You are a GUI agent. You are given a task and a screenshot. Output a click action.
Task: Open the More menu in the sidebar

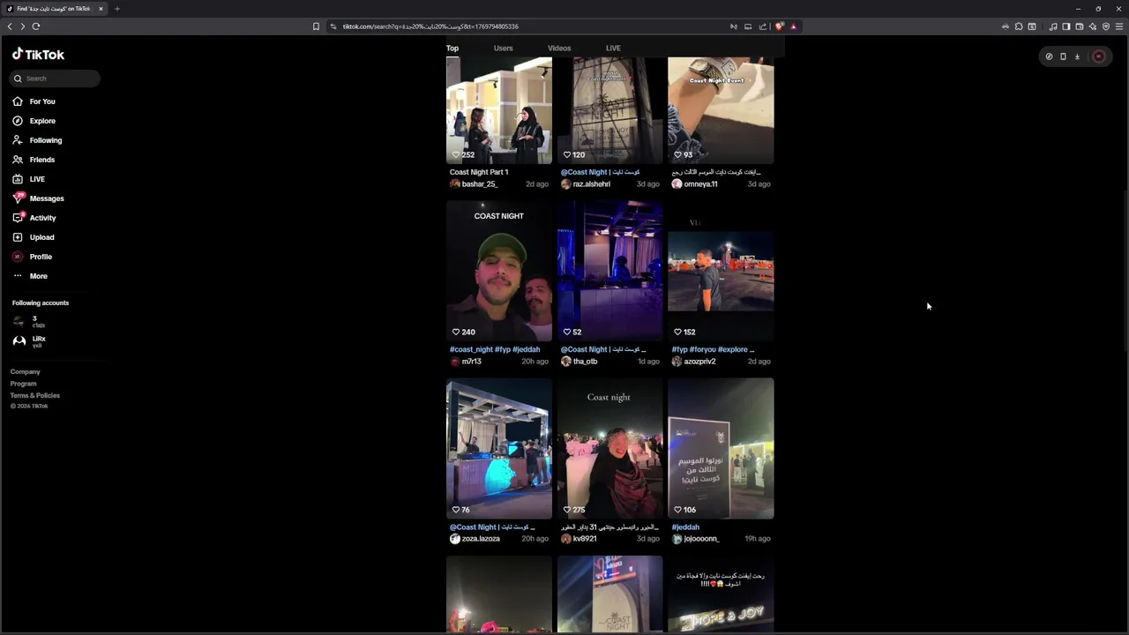(x=31, y=276)
